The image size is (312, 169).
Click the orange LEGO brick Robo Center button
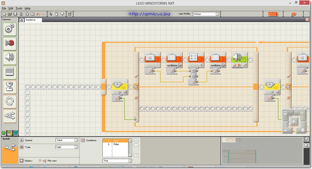point(273,14)
